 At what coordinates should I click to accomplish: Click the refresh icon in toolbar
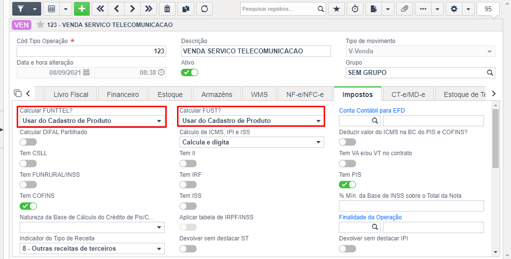[x=204, y=9]
